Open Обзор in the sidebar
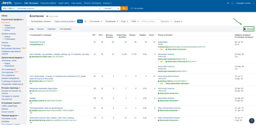The width and height of the screenshot is (256, 132). click(x=5, y=16)
